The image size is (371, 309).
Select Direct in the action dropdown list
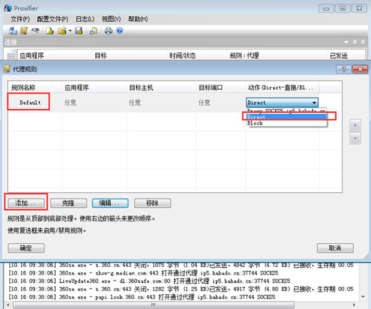click(x=257, y=116)
